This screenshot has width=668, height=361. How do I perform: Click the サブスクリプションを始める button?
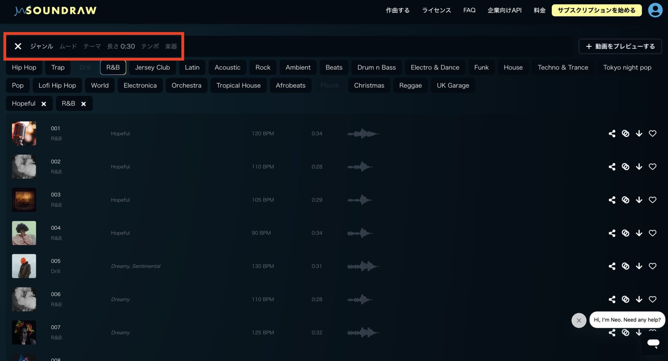pos(596,10)
